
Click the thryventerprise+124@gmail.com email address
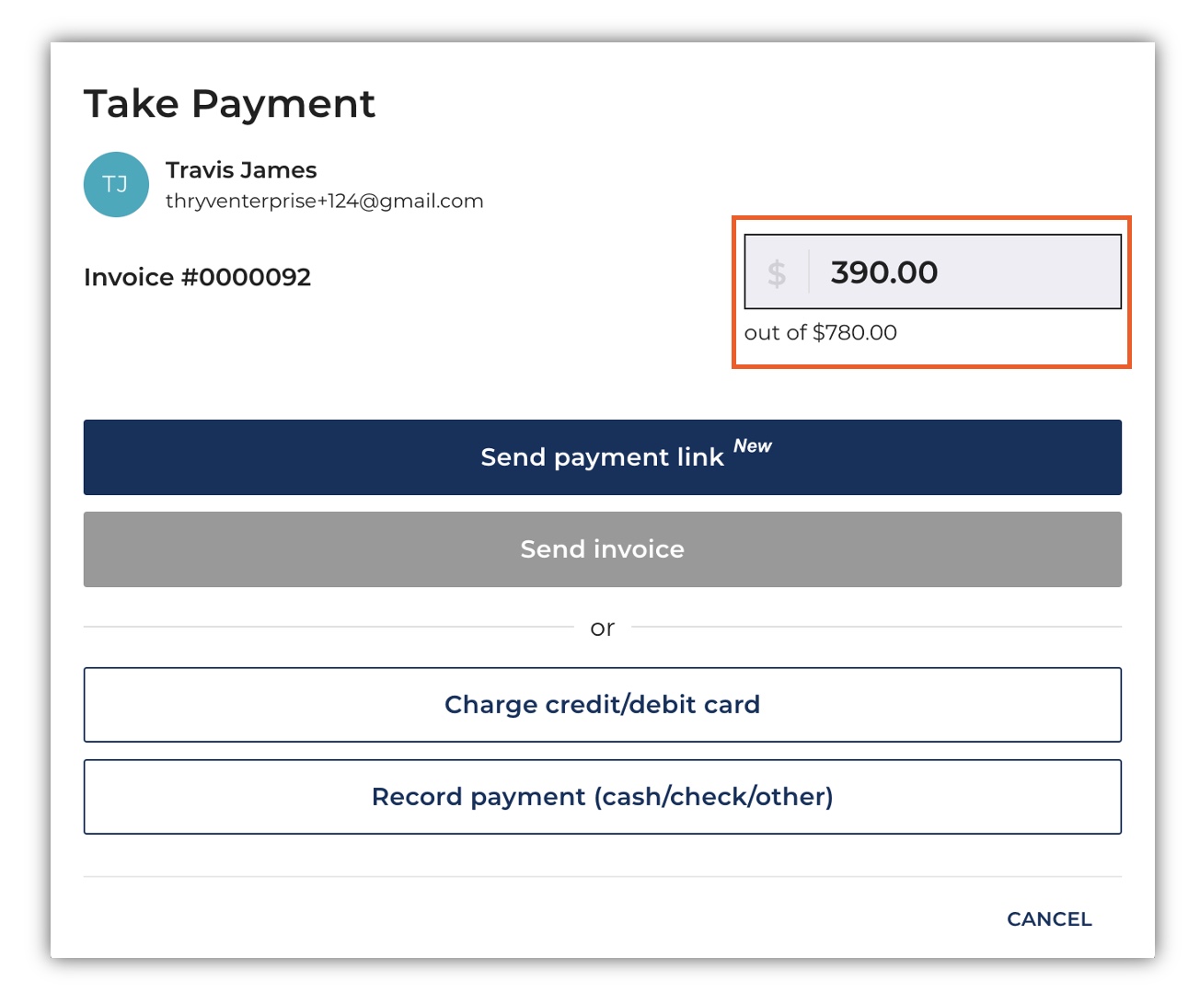[324, 201]
